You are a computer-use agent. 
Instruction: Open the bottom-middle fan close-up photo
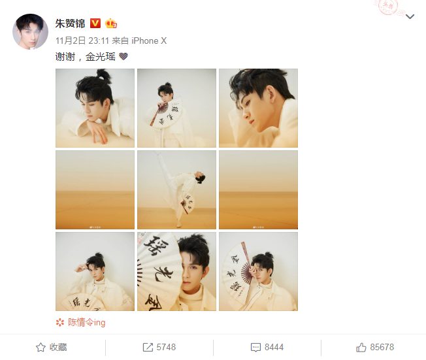[x=176, y=271]
